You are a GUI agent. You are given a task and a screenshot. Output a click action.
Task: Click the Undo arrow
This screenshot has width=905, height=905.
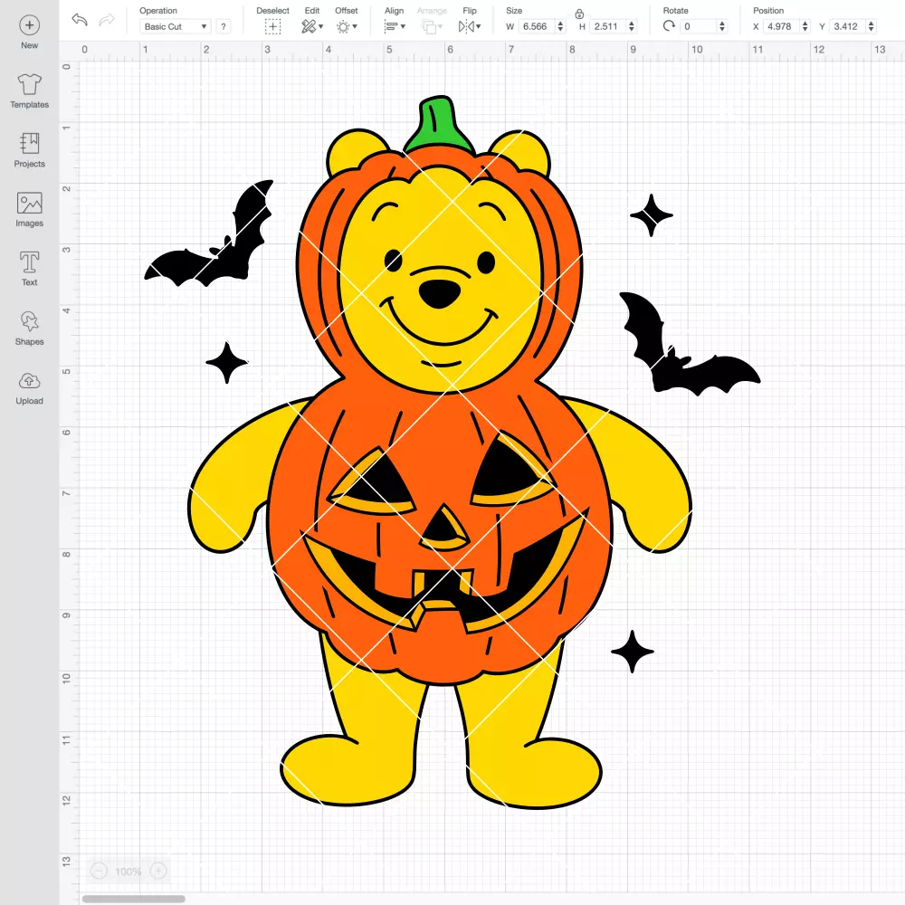[80, 20]
